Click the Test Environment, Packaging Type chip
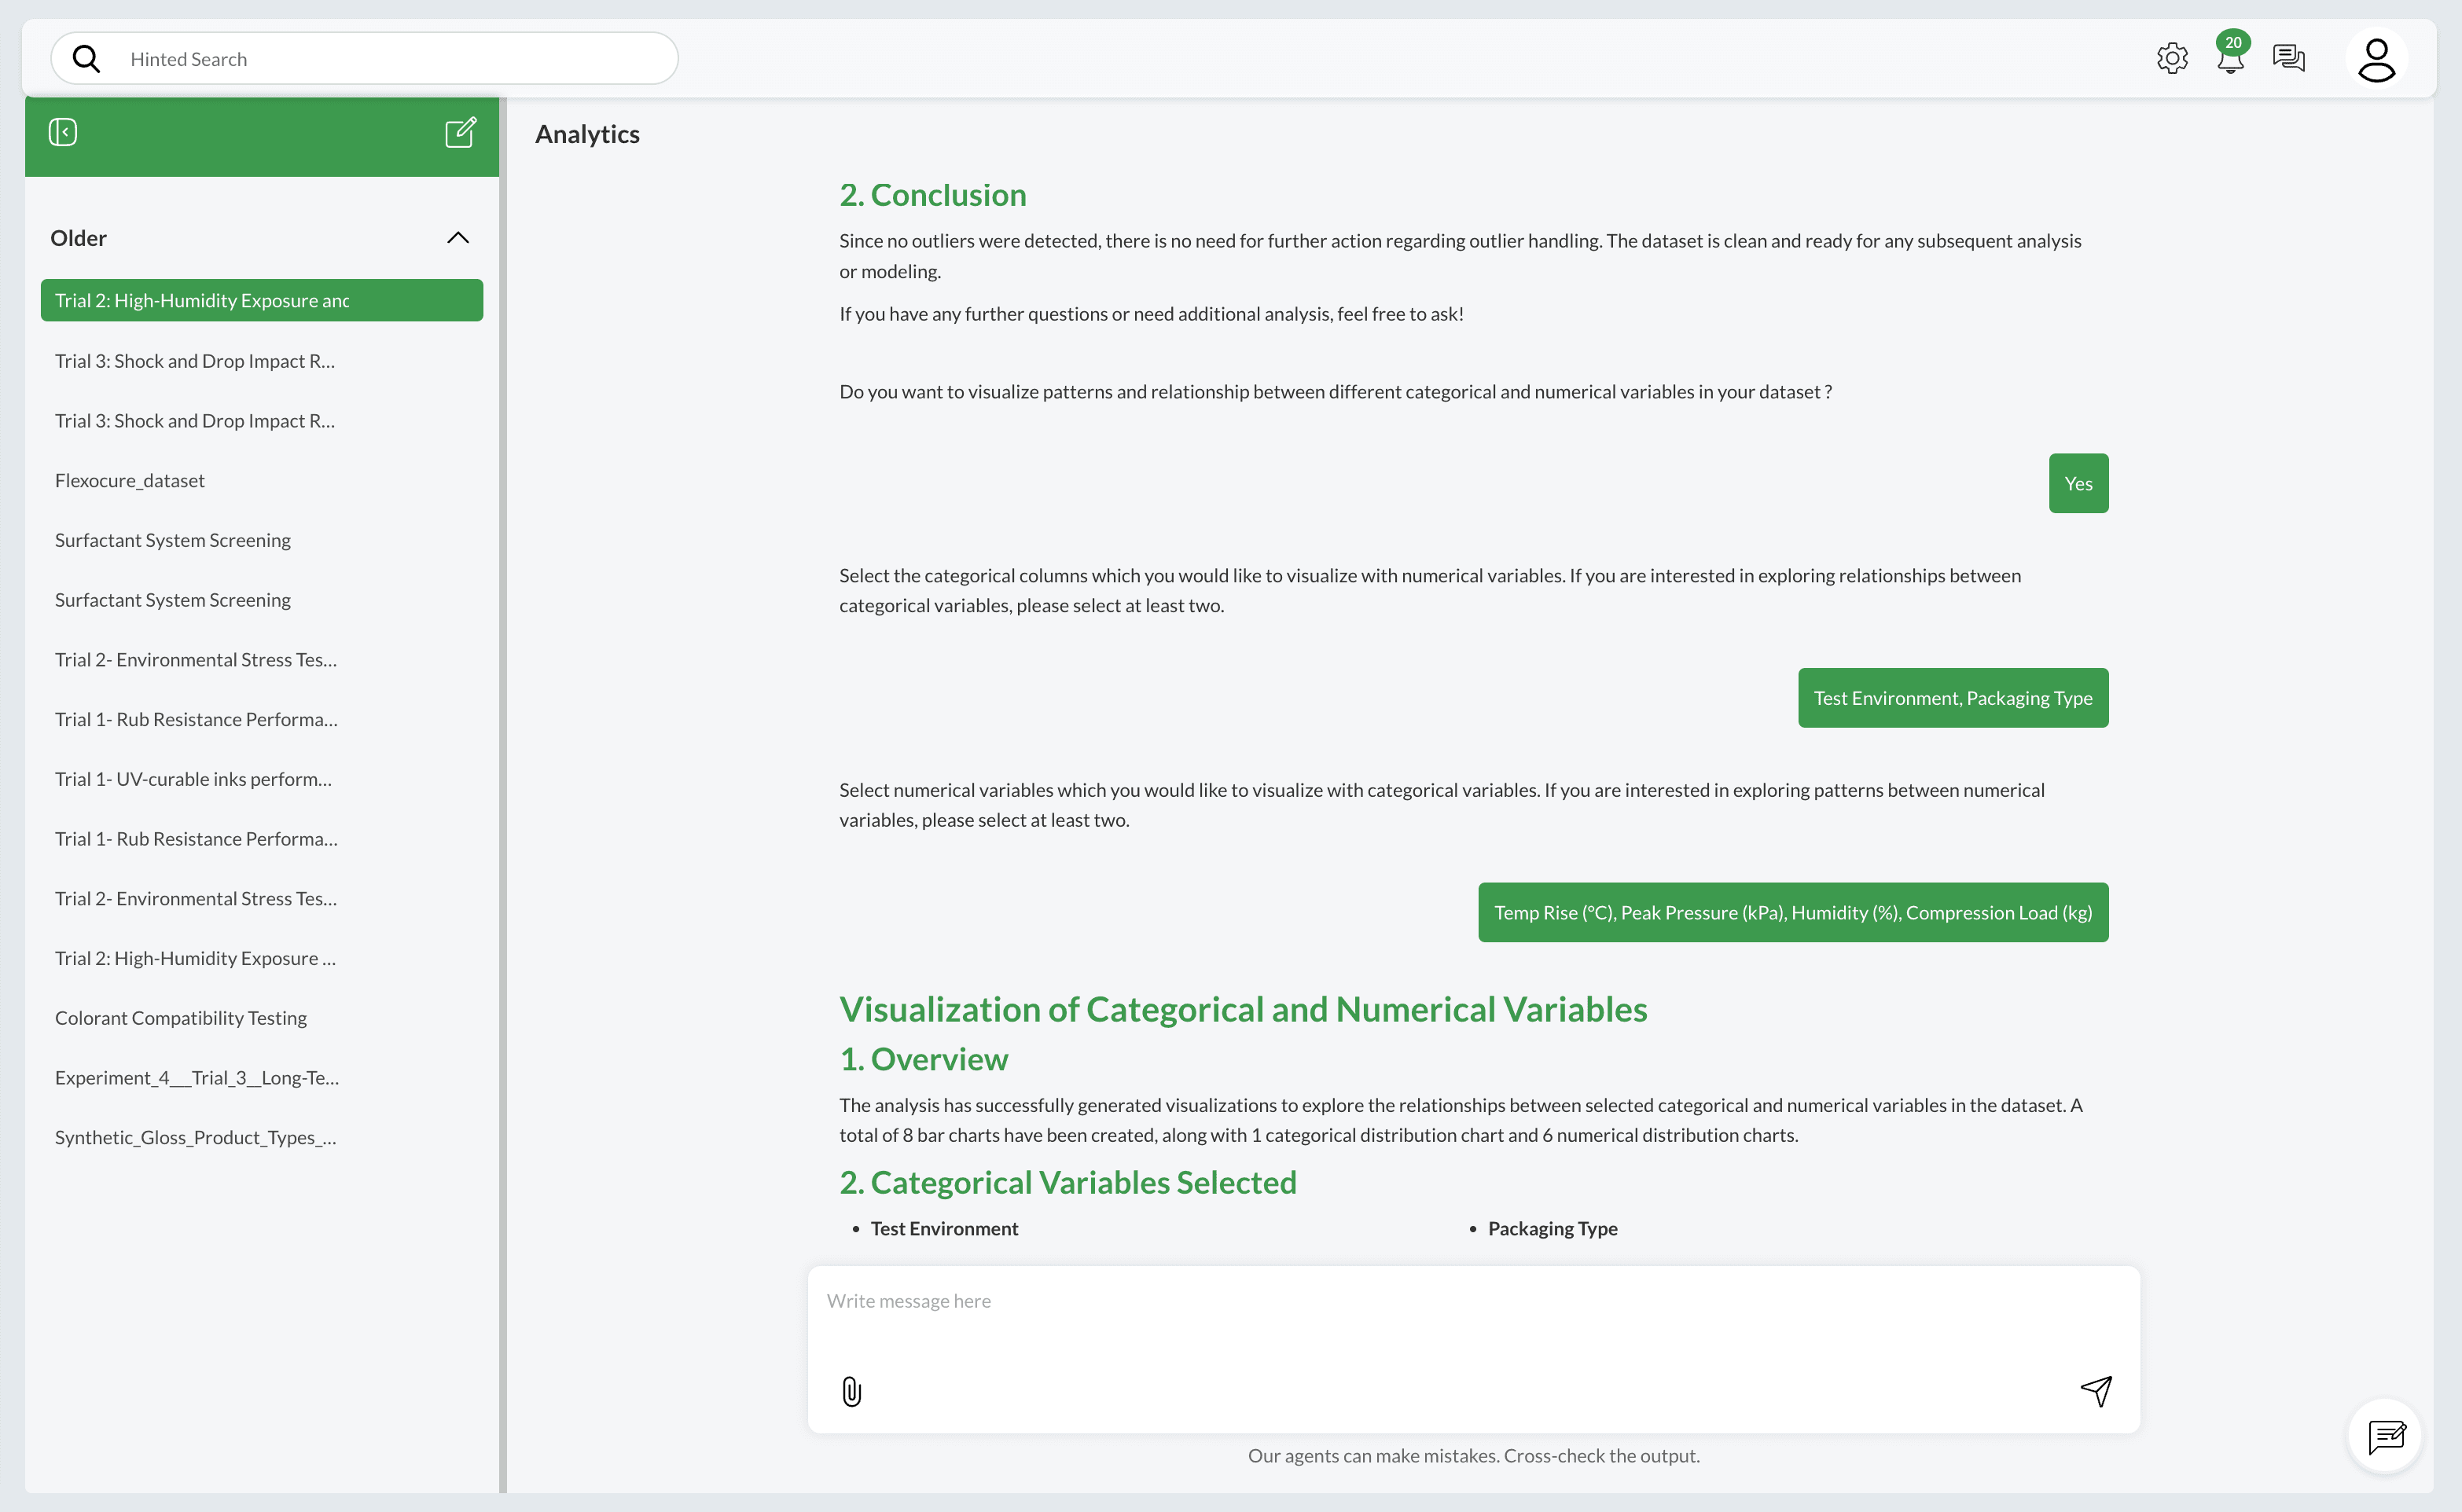2462x1512 pixels. click(1952, 697)
